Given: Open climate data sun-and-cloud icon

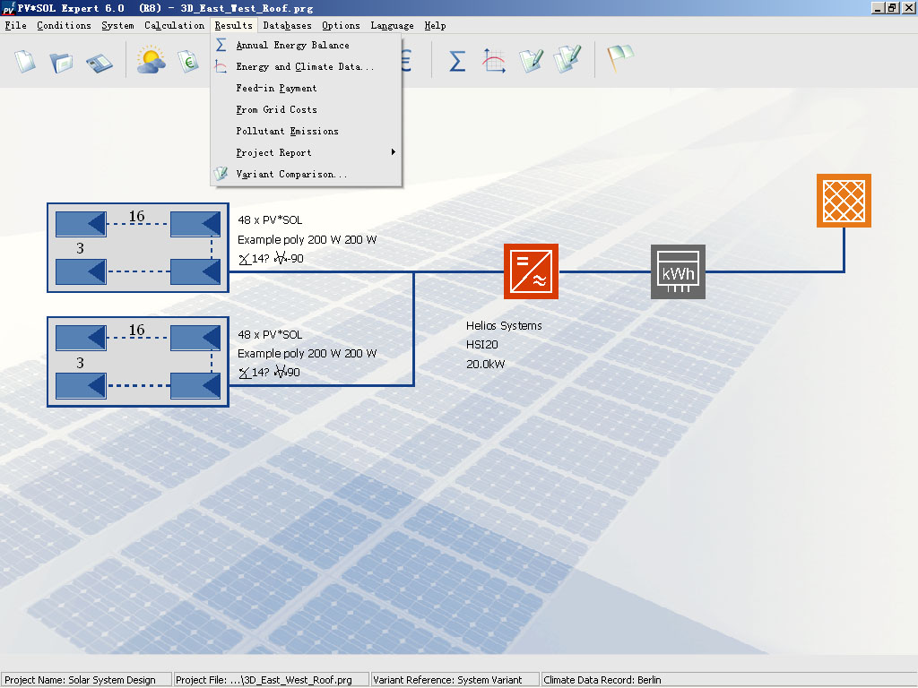Looking at the screenshot, I should (151, 60).
